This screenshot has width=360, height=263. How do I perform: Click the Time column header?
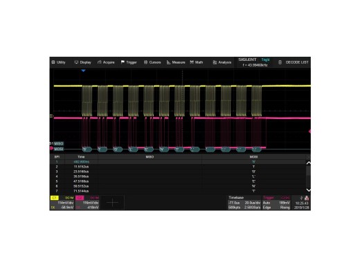[81, 157]
